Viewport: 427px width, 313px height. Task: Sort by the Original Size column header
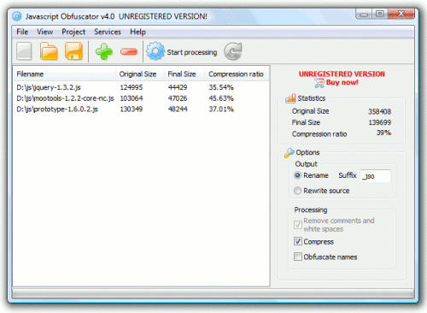coord(137,74)
